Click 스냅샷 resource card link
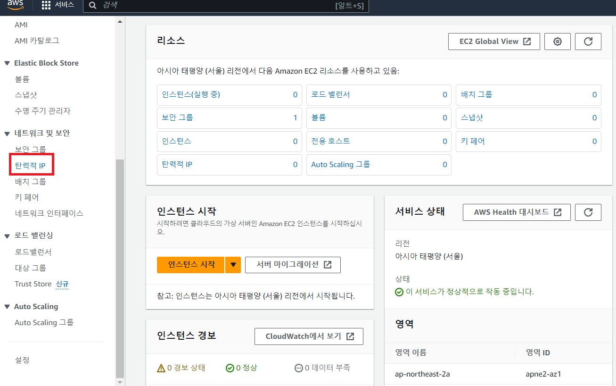 [472, 117]
